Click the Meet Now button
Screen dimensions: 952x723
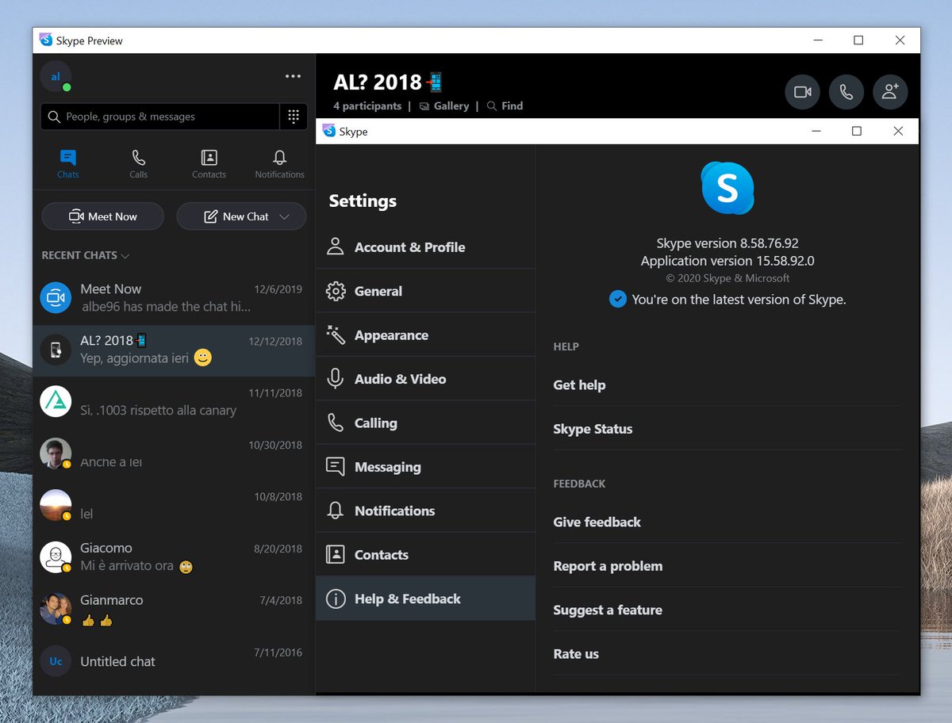[102, 216]
